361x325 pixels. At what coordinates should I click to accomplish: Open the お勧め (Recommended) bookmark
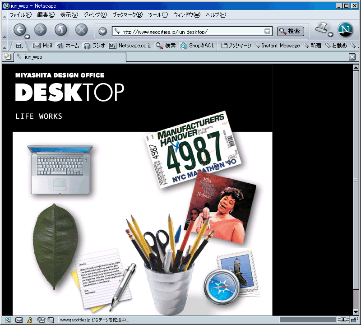tap(336, 46)
